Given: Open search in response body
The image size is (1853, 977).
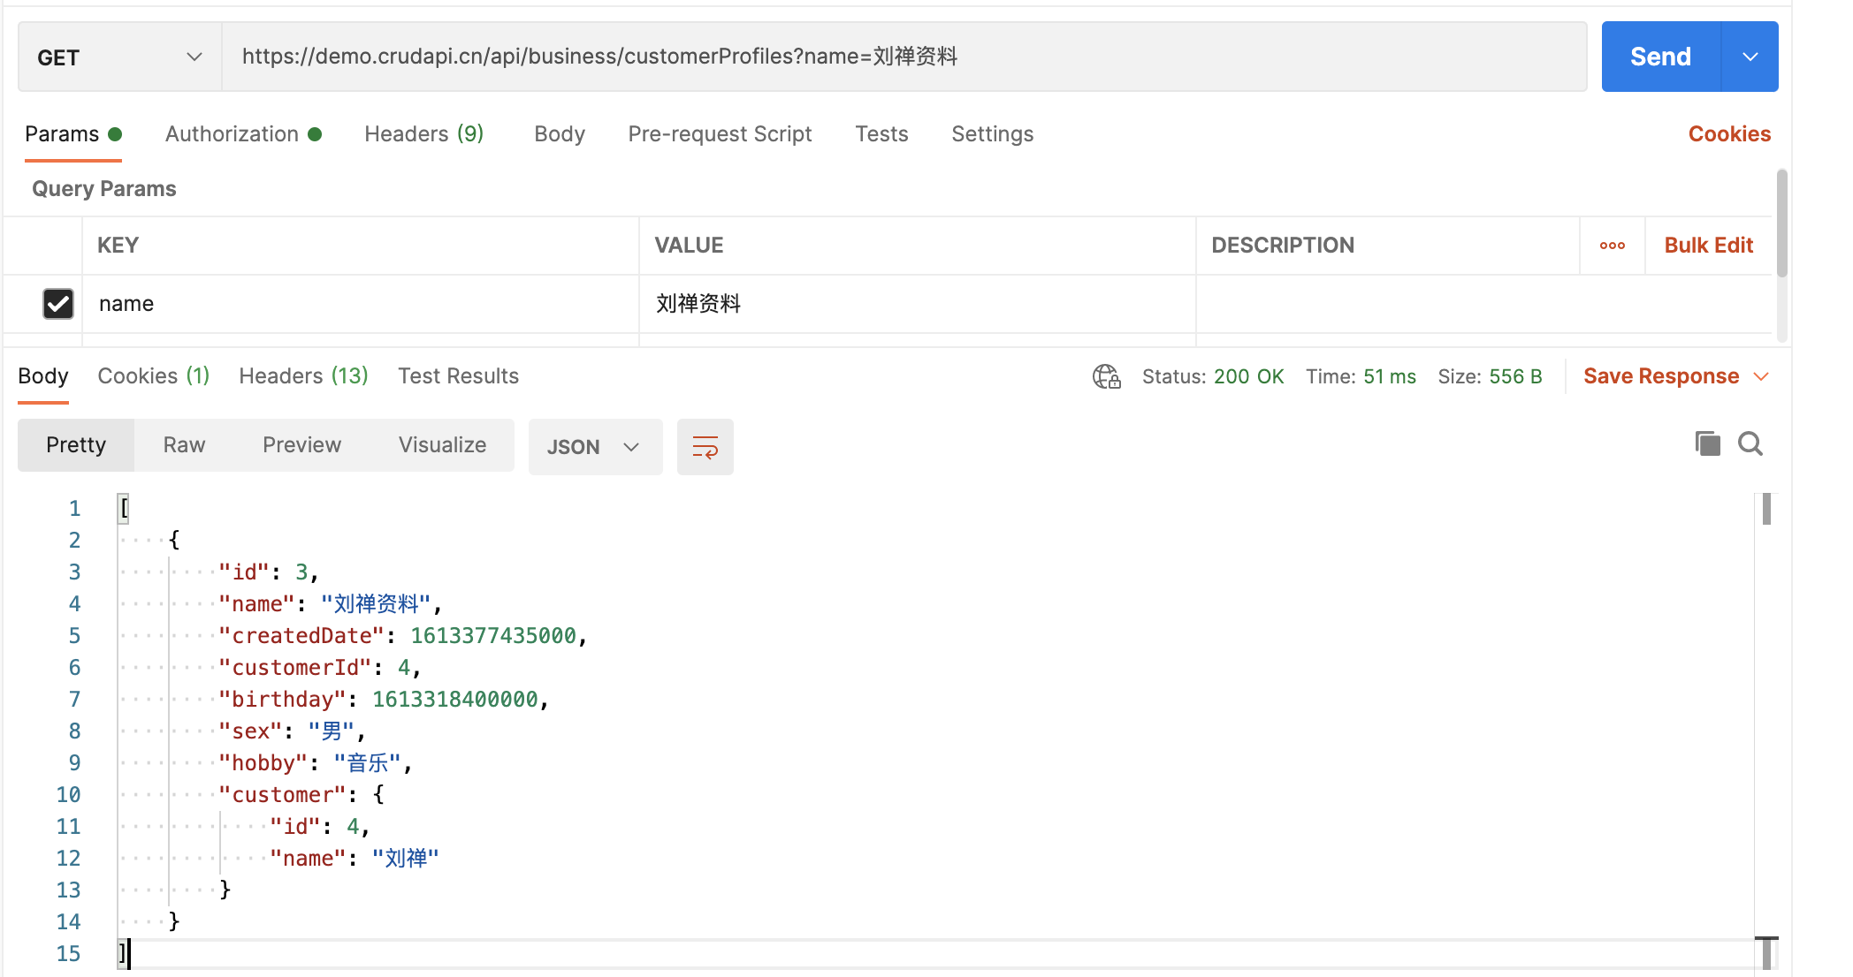Looking at the screenshot, I should click(x=1750, y=443).
